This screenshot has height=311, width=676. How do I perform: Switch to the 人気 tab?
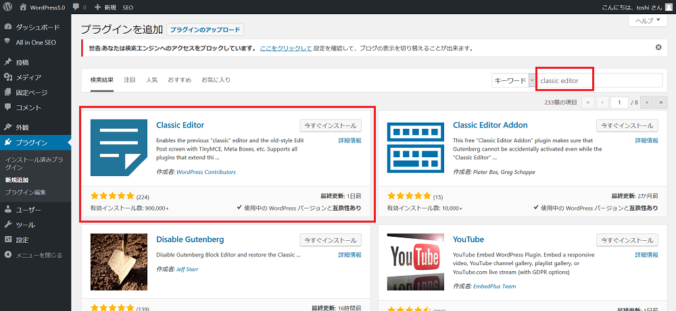(x=151, y=80)
